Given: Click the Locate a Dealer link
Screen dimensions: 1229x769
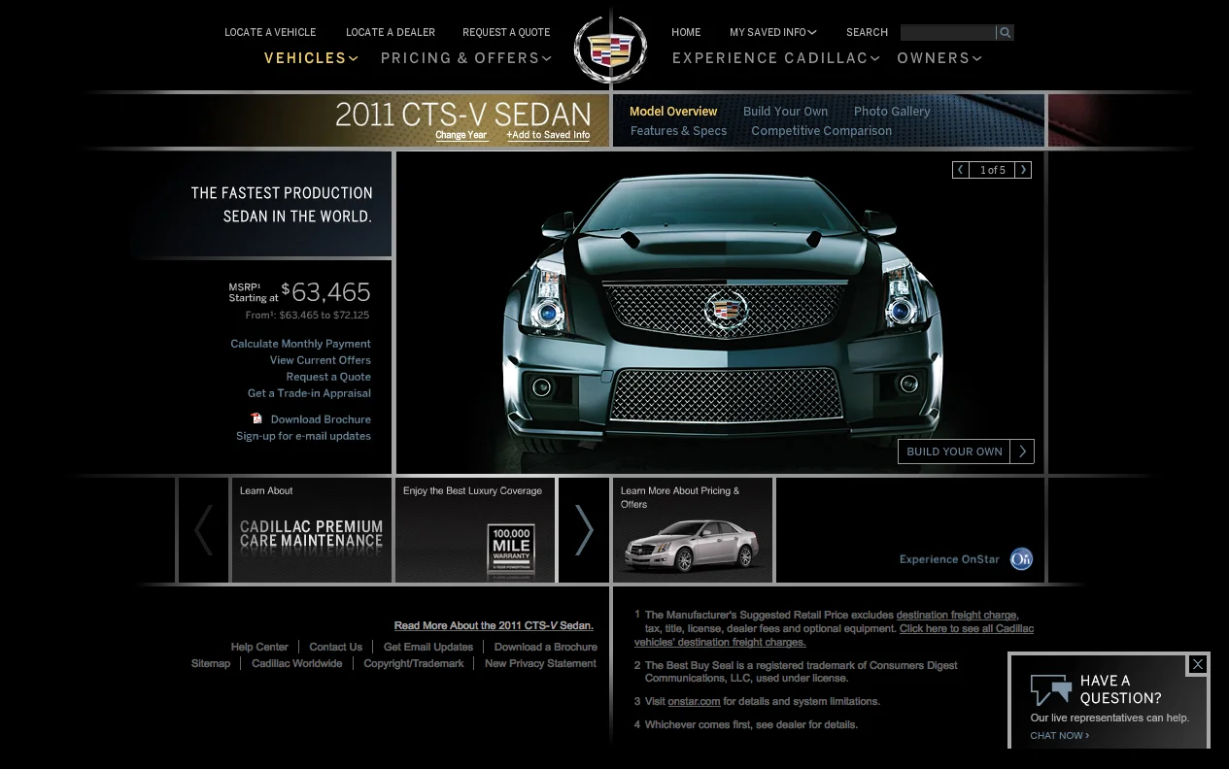Looking at the screenshot, I should (x=391, y=32).
